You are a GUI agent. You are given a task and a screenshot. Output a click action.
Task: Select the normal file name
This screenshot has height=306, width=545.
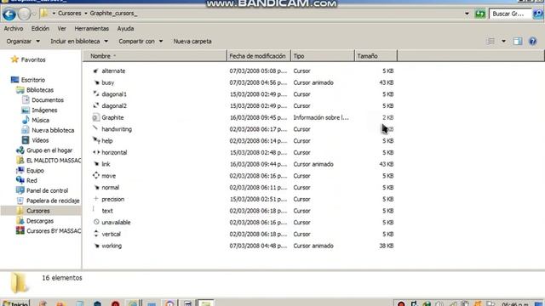pos(110,187)
